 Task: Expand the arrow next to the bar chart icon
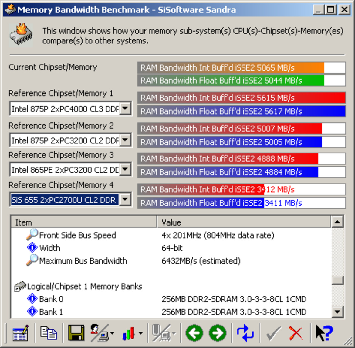(140, 333)
